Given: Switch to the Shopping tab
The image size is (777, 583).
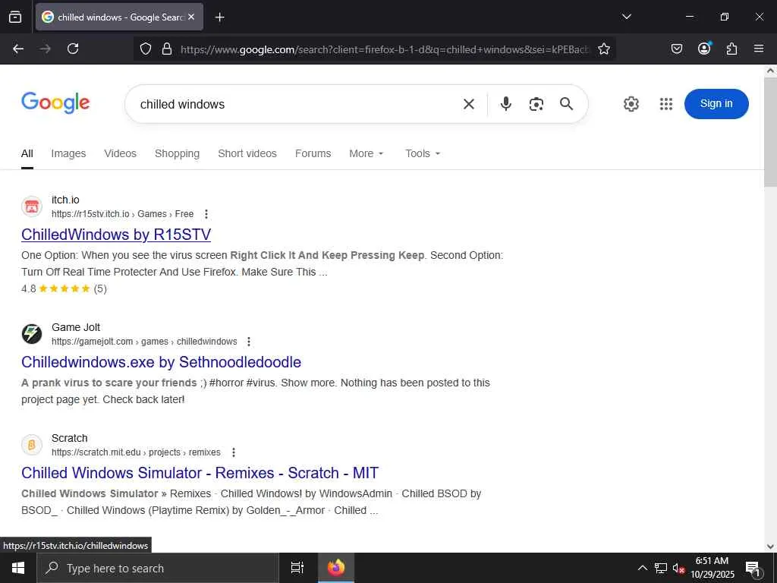Looking at the screenshot, I should click(177, 153).
